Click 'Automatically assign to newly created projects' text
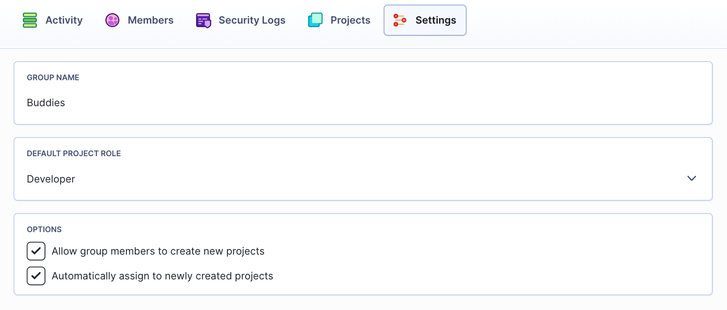The image size is (727, 310). click(162, 276)
